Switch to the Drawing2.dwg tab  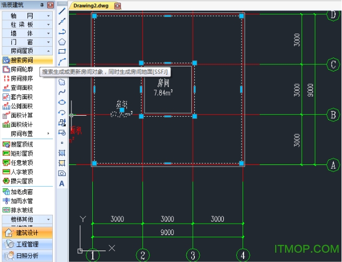point(91,6)
